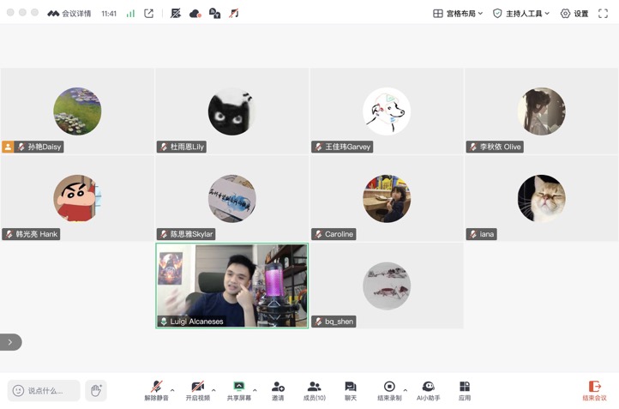Turn on camera with 开启视频
This screenshot has width=619, height=409.
[197, 388]
